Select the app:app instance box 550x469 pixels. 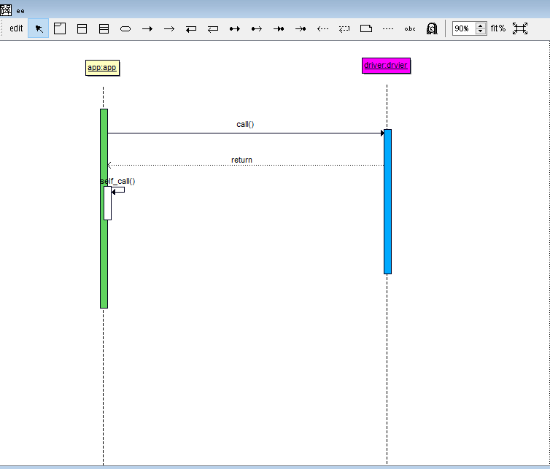point(102,67)
